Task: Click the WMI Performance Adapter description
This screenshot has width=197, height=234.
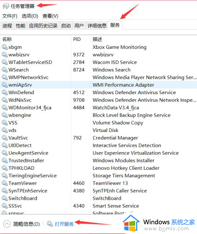Action: (x=123, y=85)
